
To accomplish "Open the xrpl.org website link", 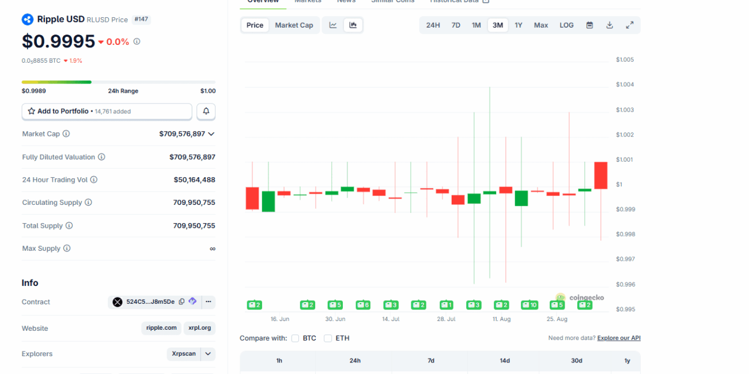I will click(199, 328).
